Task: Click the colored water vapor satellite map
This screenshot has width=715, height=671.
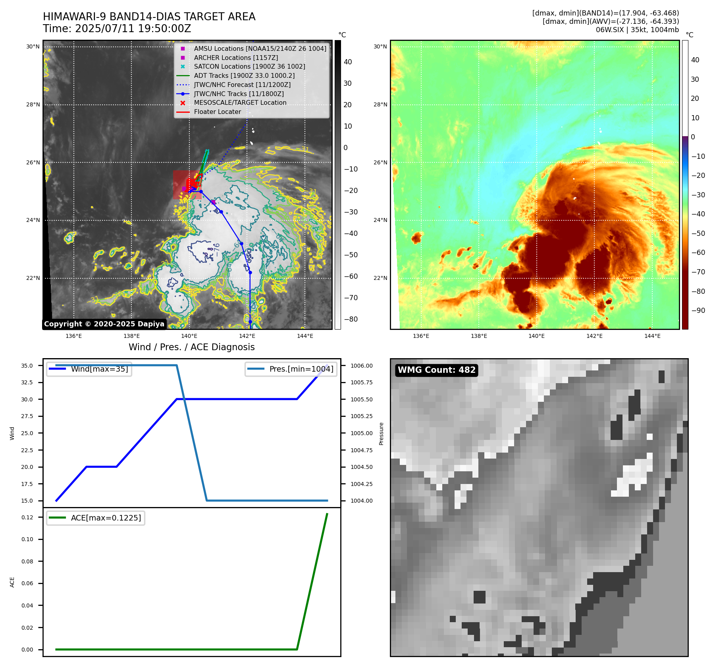Action: [535, 185]
